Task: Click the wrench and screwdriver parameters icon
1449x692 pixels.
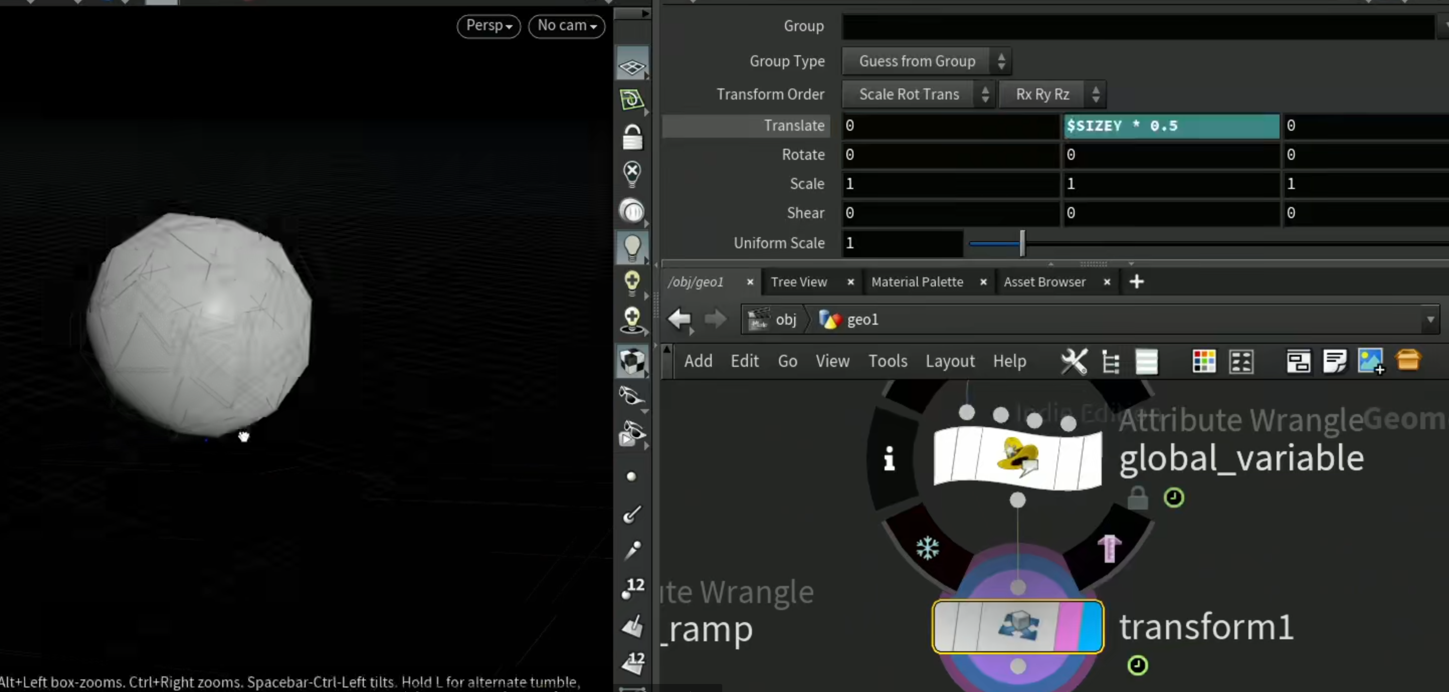Action: [x=1074, y=361]
